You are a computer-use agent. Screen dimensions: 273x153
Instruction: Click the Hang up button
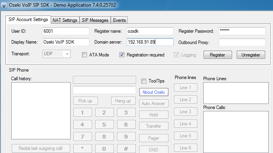click(x=123, y=101)
